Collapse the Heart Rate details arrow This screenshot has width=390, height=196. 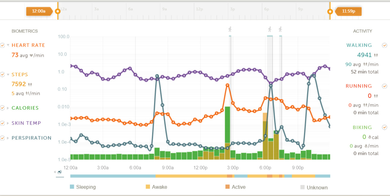coord(8,45)
